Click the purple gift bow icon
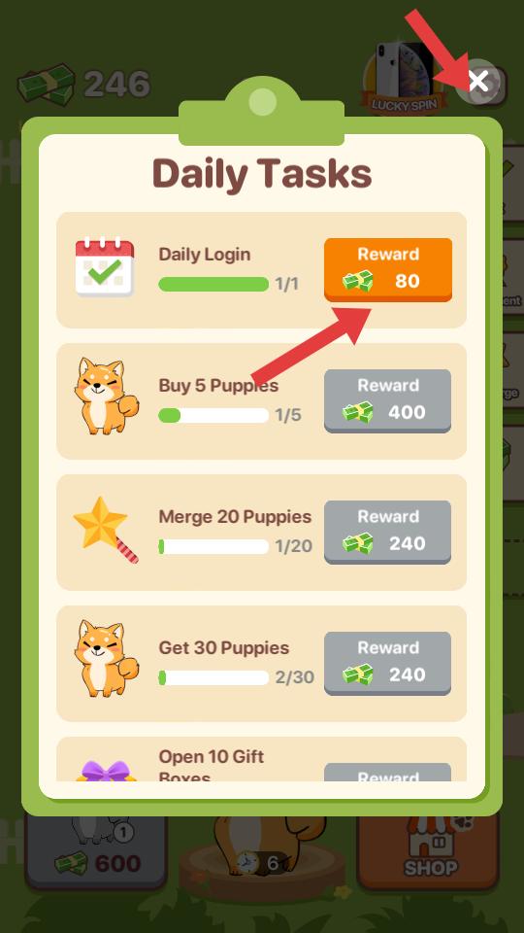Image resolution: width=524 pixels, height=933 pixels. tap(107, 771)
